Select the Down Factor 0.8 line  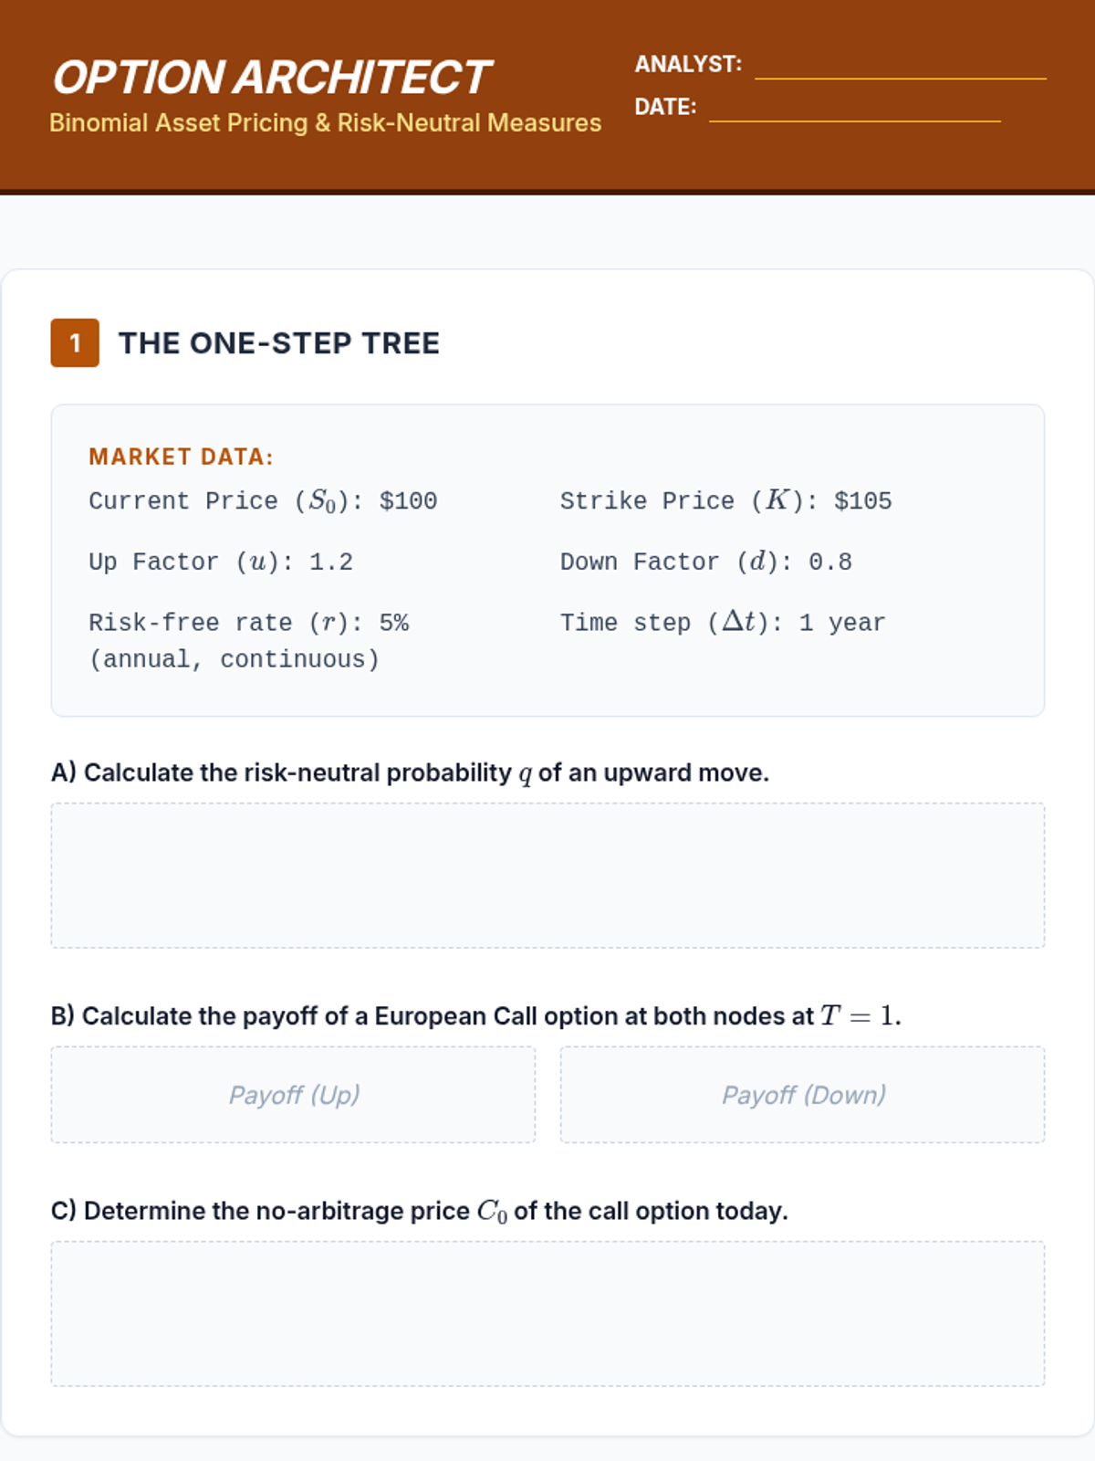(706, 562)
